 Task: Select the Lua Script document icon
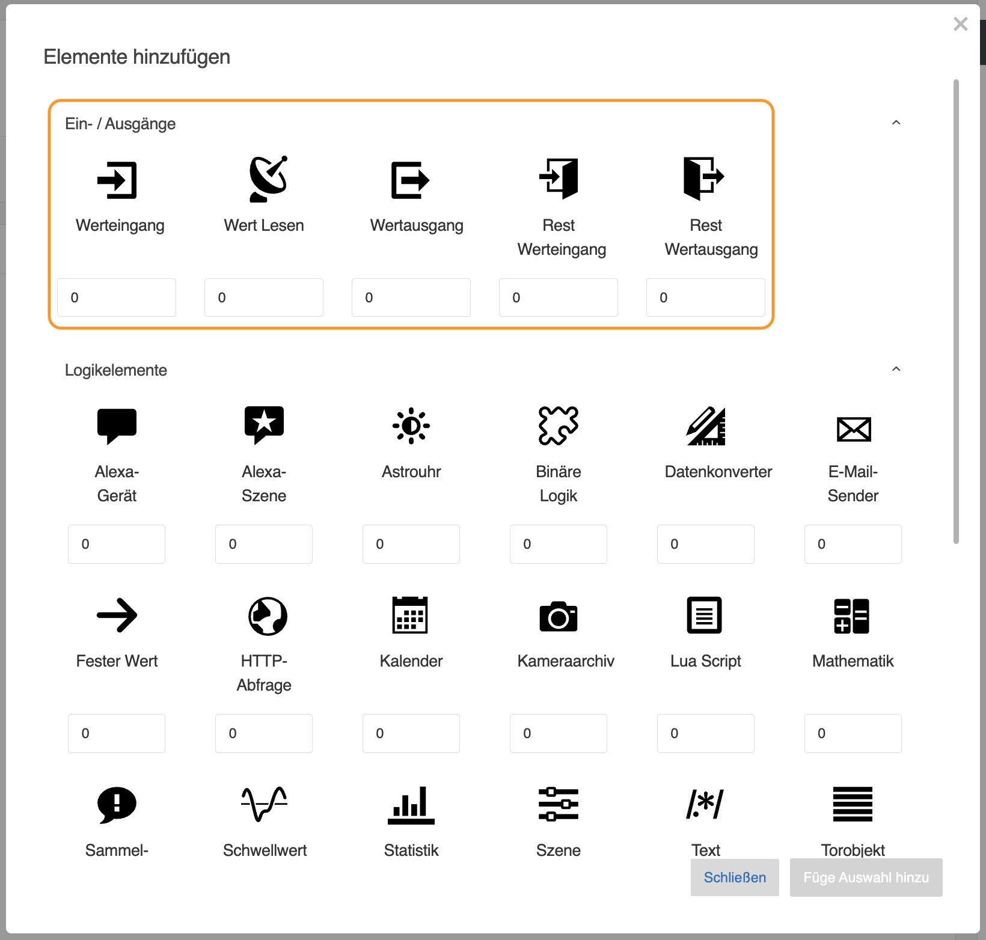(705, 615)
